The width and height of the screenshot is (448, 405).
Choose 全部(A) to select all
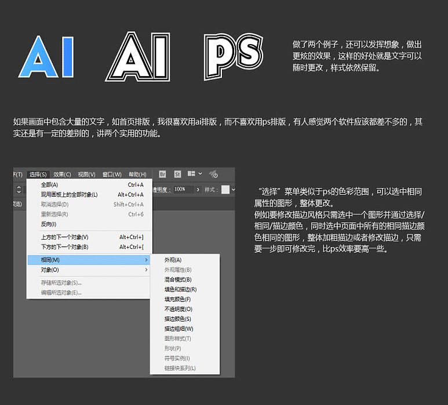[x=49, y=185]
